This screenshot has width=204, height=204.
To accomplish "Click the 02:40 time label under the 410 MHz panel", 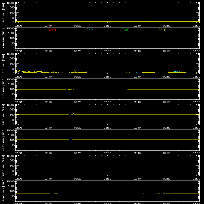I will pyautogui.click(x=137, y=51).
